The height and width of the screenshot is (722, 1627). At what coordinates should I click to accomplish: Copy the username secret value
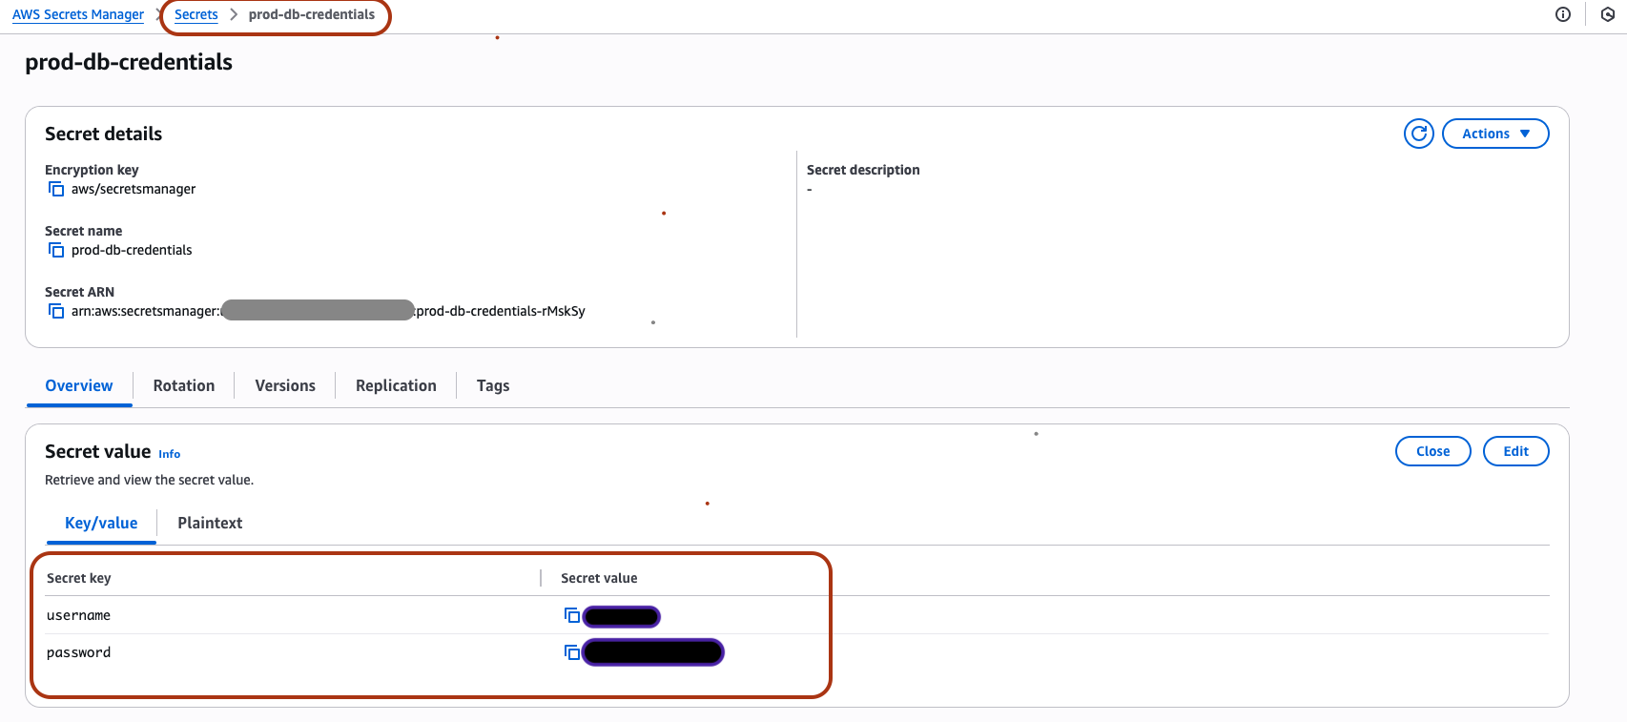571,615
